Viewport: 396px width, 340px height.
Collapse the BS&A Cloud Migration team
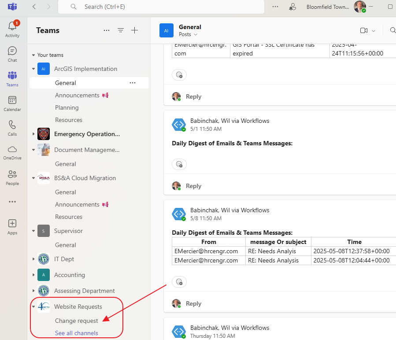pyautogui.click(x=33, y=178)
